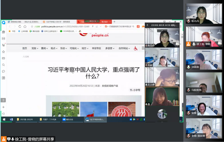Collapse the browser sidebar arrow
Screen dimensions: 224x142
(3, 113)
